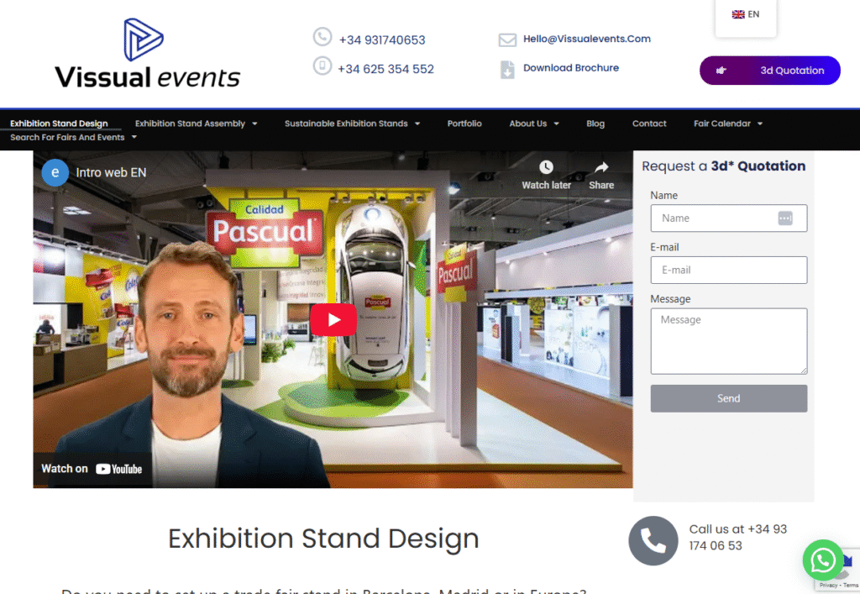The width and height of the screenshot is (860, 594).
Task: Click the Hello@Vissualevents.Com email link
Action: [x=587, y=39]
